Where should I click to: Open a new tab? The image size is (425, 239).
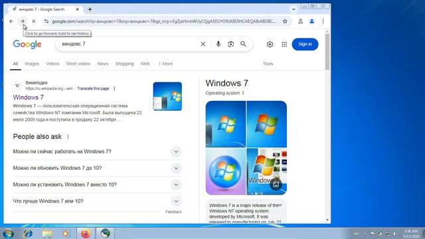(90, 9)
